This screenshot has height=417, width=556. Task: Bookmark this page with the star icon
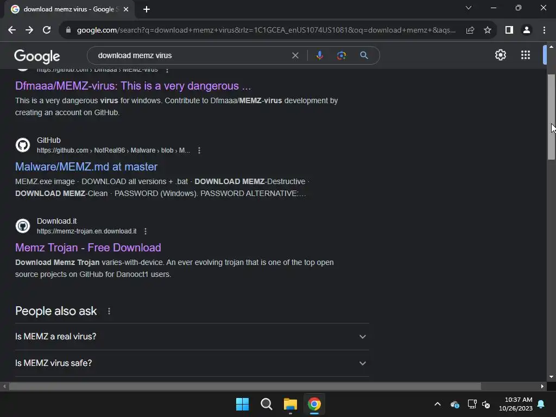[488, 30]
